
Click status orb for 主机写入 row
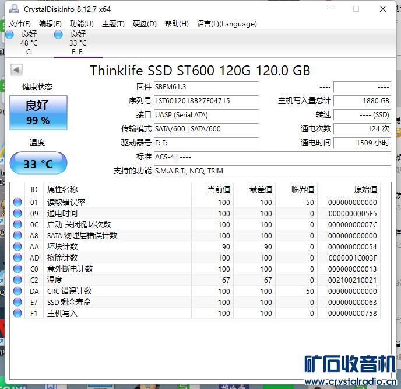[x=17, y=314]
